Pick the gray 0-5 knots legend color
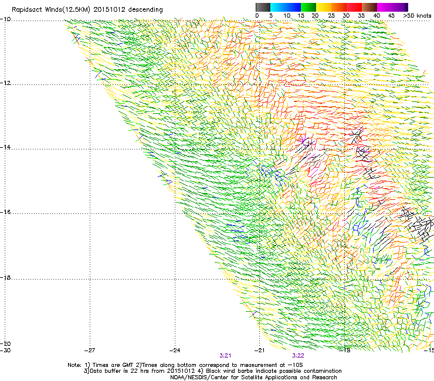The height and width of the screenshot is (381, 434). pyautogui.click(x=263, y=7)
